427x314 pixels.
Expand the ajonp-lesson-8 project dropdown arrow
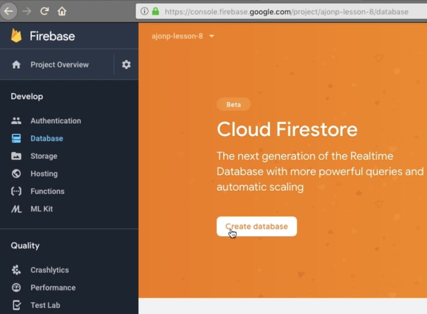coord(211,36)
